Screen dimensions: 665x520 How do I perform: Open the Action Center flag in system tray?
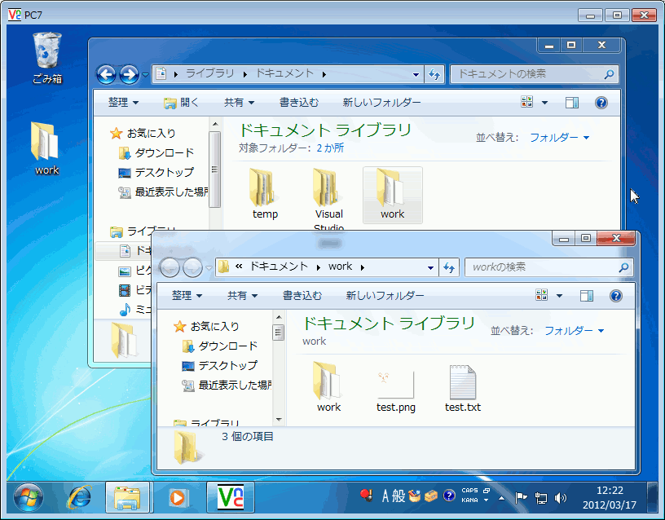point(521,499)
